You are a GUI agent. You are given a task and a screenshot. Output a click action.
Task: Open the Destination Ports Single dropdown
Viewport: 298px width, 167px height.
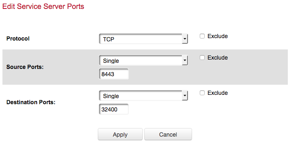[141, 96]
